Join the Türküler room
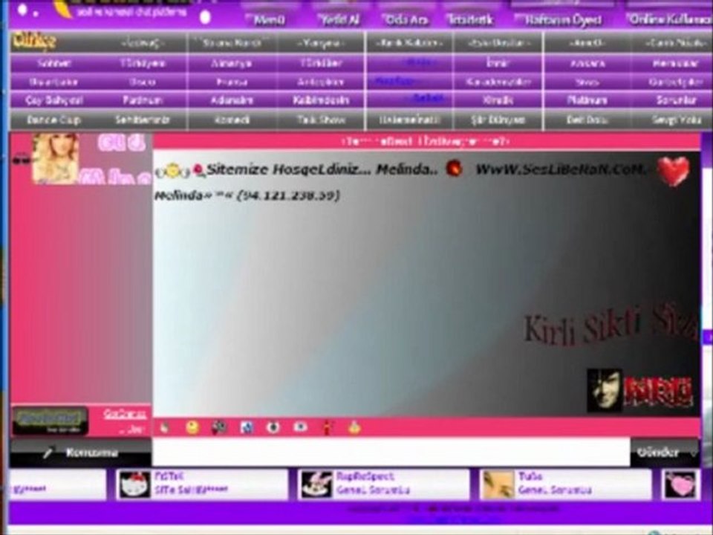713x535 pixels. click(321, 63)
